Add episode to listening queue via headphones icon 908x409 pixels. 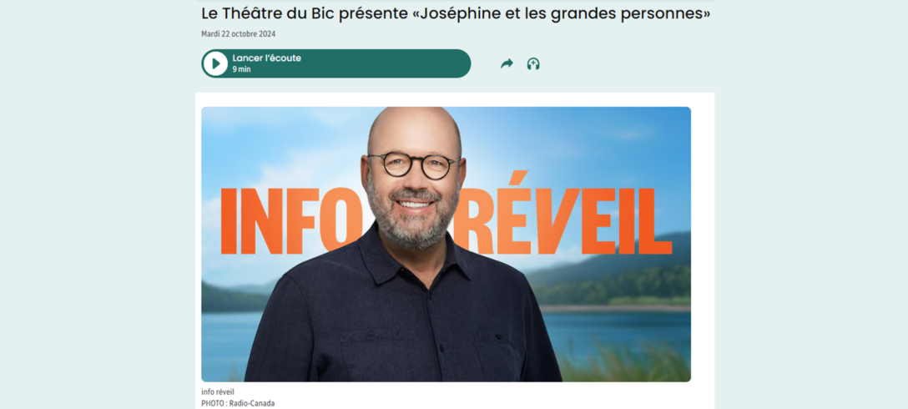[x=533, y=63]
